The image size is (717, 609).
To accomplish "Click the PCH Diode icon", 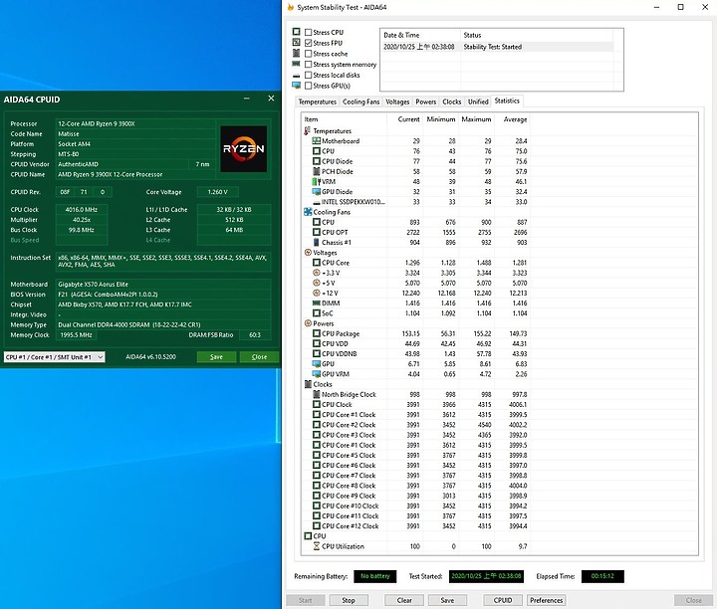I will [x=316, y=172].
